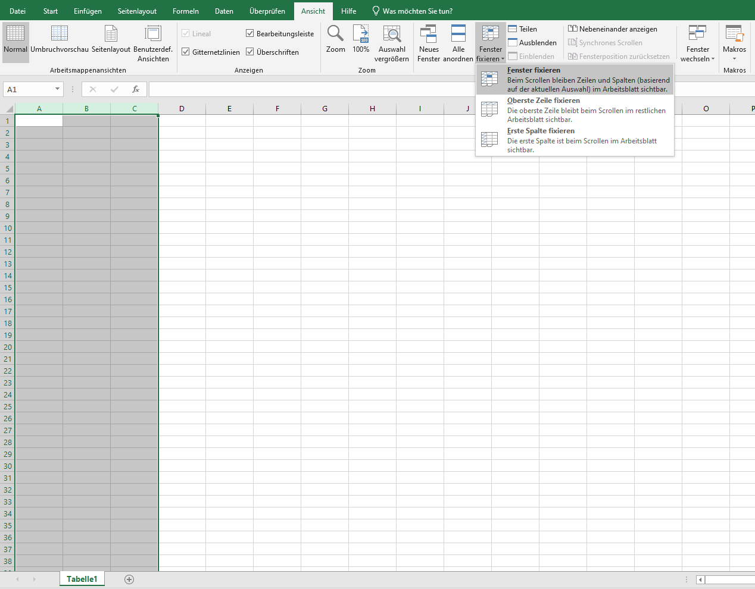Select the Umbruchvorschau view icon
Viewport: 755px width, 589px height.
[59, 34]
